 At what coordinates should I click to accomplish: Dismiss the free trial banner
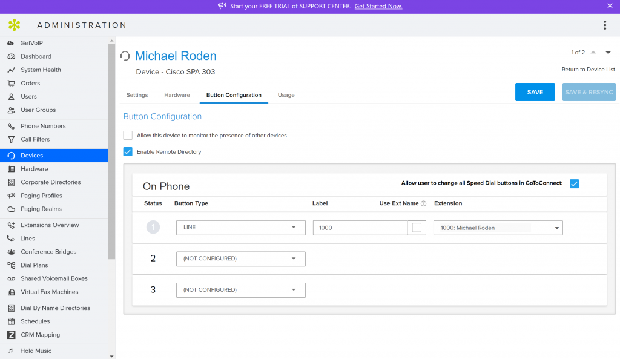[610, 6]
